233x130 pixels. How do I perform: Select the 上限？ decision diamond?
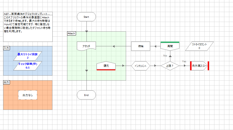tap(170, 66)
